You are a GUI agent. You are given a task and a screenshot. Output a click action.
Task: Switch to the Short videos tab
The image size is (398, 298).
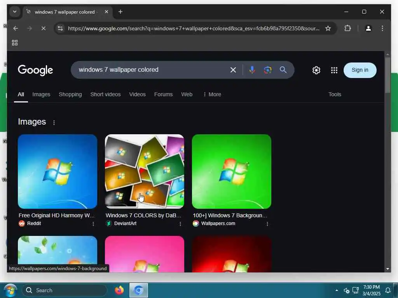(x=105, y=95)
